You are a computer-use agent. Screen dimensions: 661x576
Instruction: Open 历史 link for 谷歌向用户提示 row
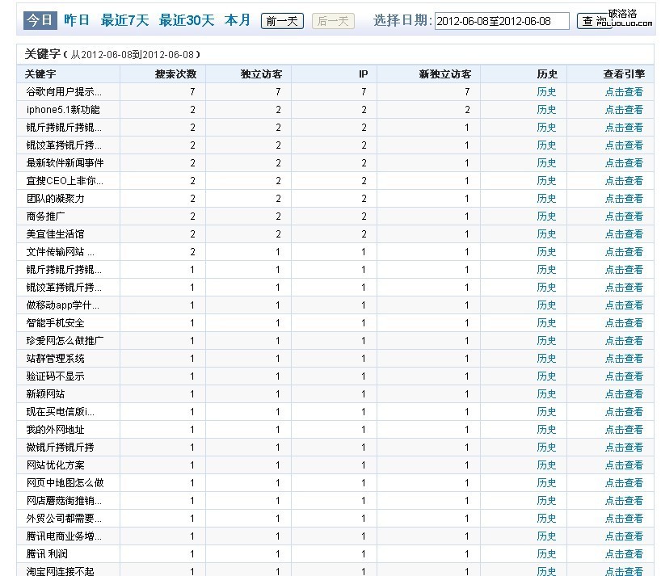point(547,92)
